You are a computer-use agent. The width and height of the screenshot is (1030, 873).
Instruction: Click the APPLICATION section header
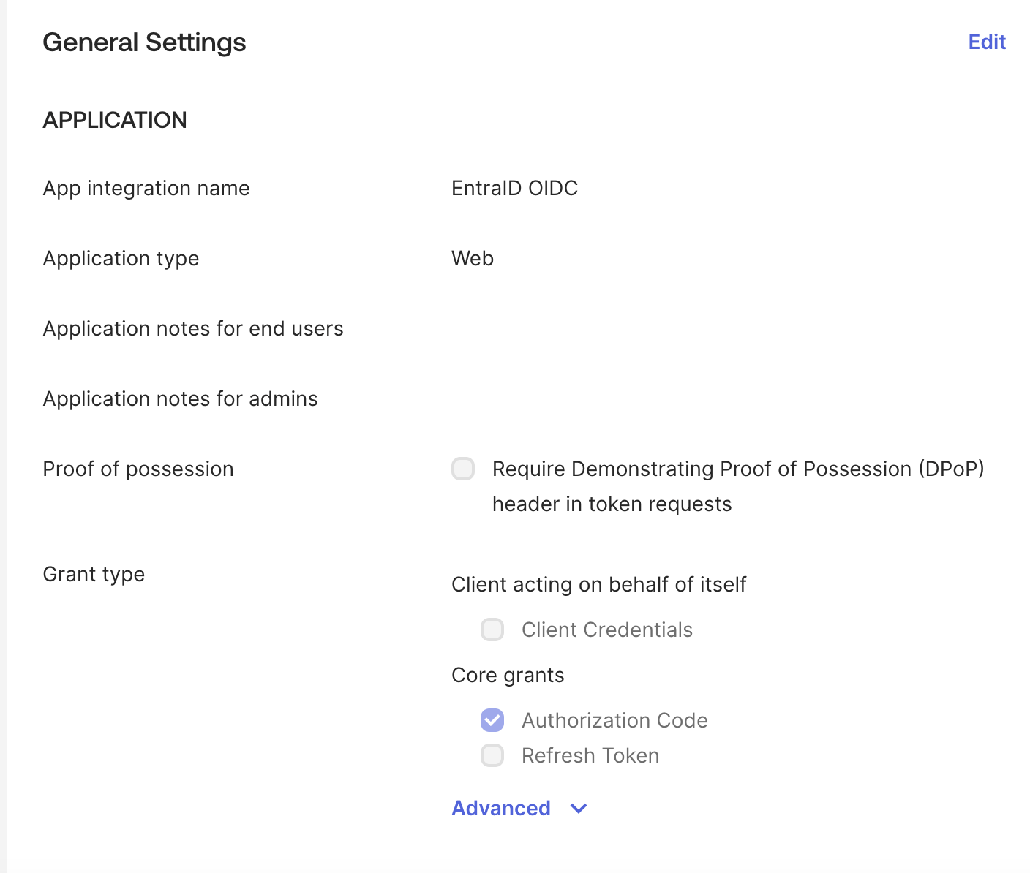point(115,120)
